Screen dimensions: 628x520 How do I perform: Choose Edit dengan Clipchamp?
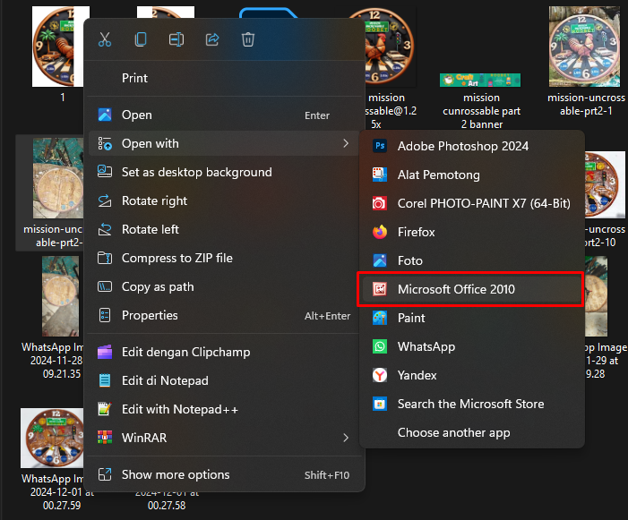click(x=224, y=352)
